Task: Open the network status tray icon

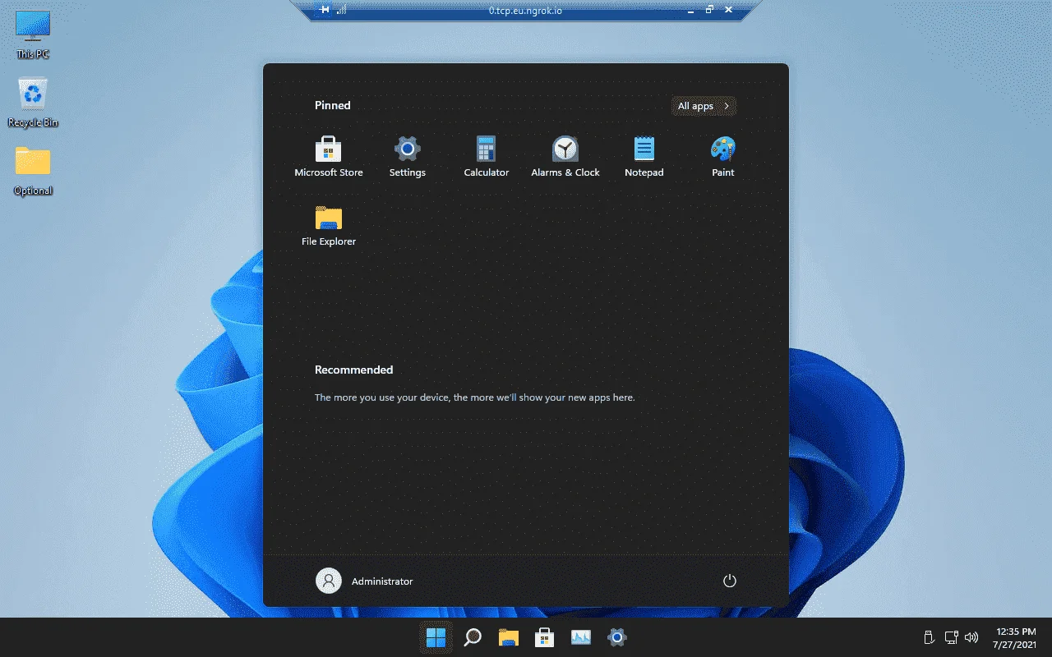Action: (x=952, y=637)
